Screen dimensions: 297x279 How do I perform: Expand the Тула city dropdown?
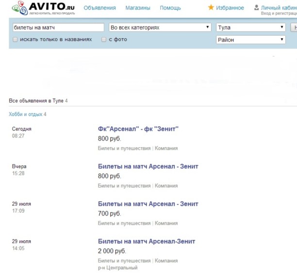pos(250,28)
